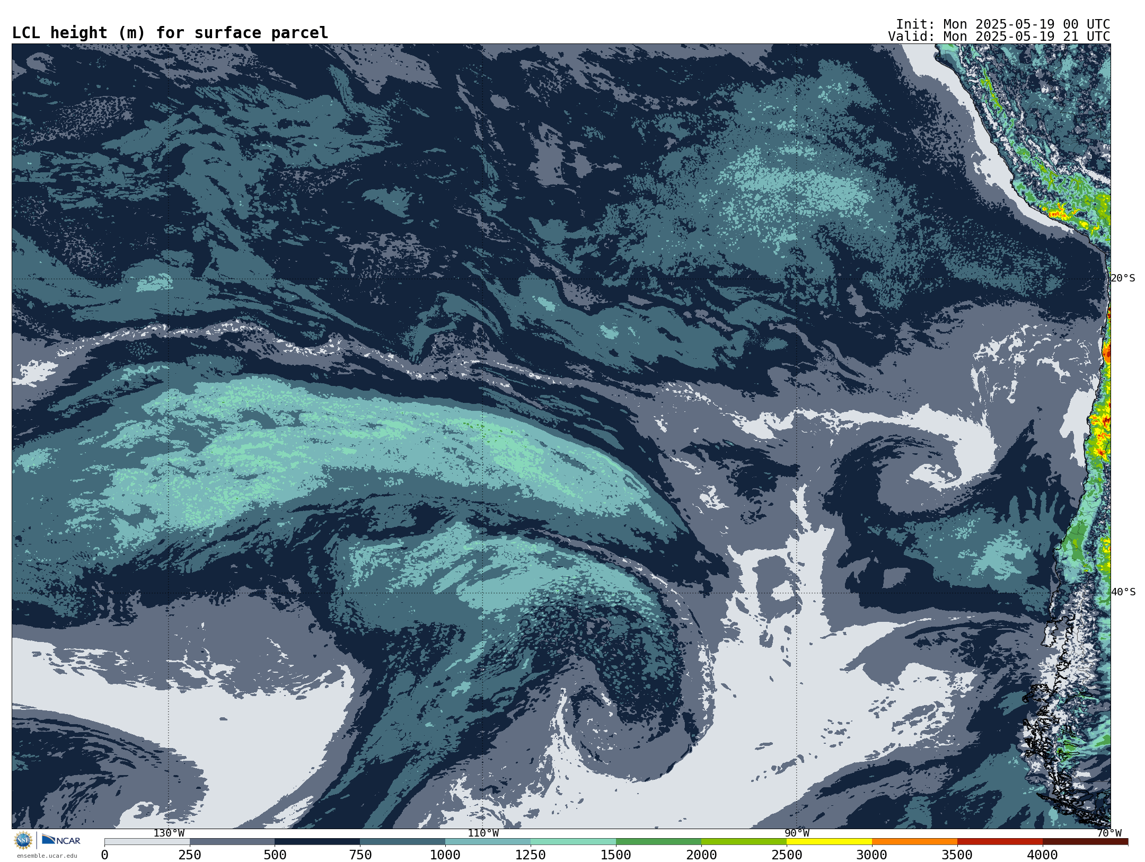Click the yellow 2500–3000 colorbar segment

pos(830,842)
